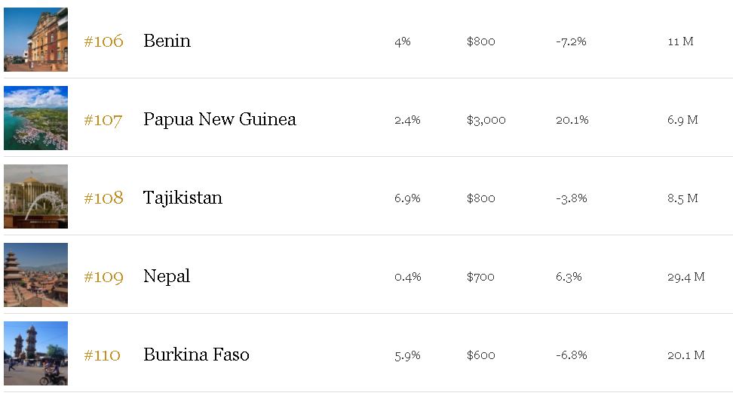Go to the Papua New Guinea profile
Image resolution: width=733 pixels, height=396 pixels.
click(x=219, y=119)
